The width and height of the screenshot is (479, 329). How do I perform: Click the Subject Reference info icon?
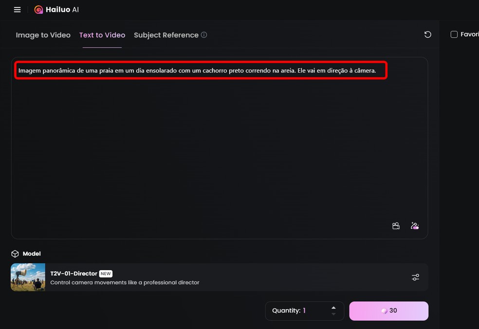tap(204, 35)
